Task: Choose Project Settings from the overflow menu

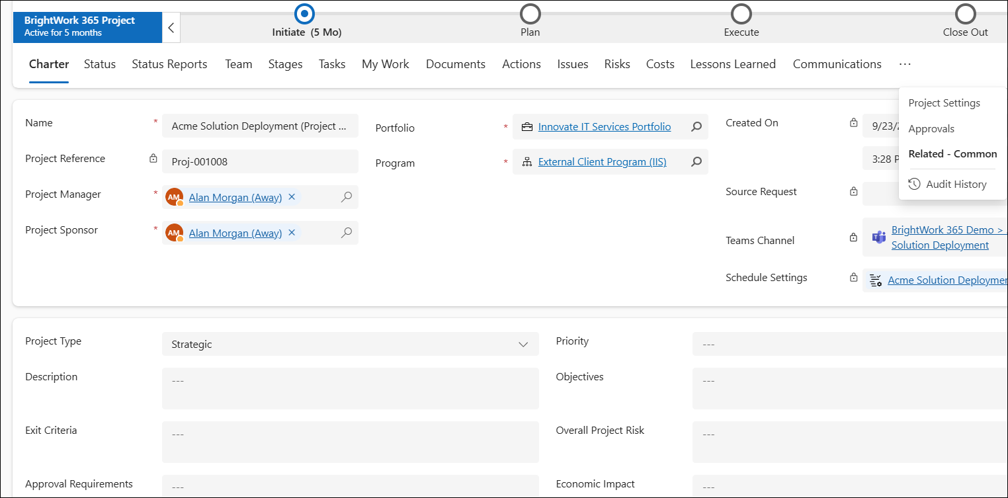Action: click(x=945, y=103)
